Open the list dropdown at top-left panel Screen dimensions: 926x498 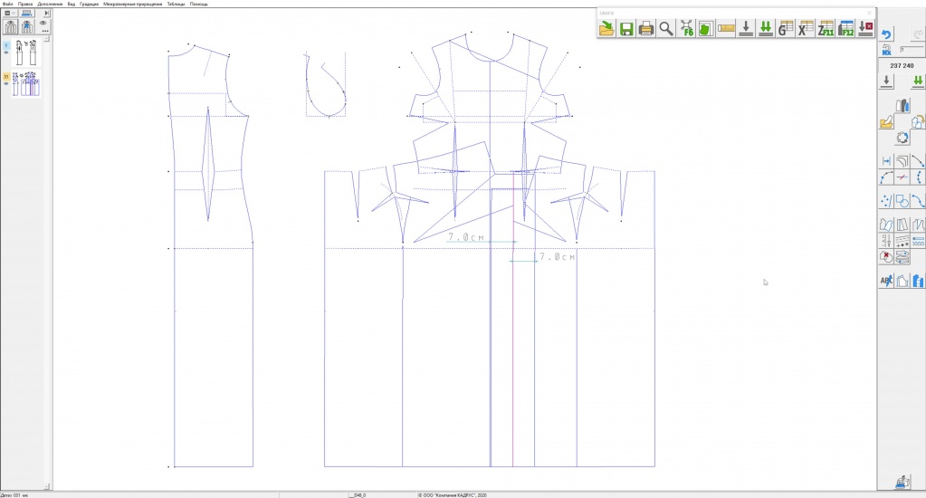tap(9, 14)
